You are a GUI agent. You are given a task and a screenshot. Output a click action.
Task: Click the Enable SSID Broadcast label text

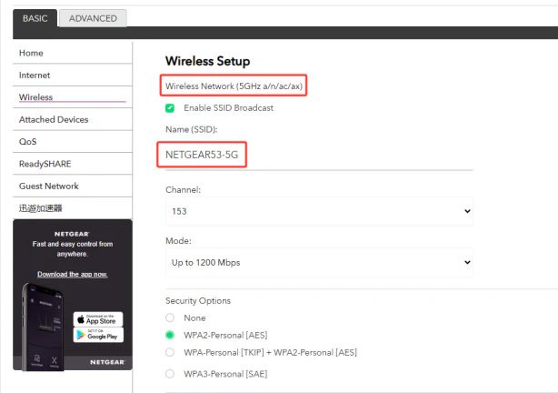click(228, 108)
